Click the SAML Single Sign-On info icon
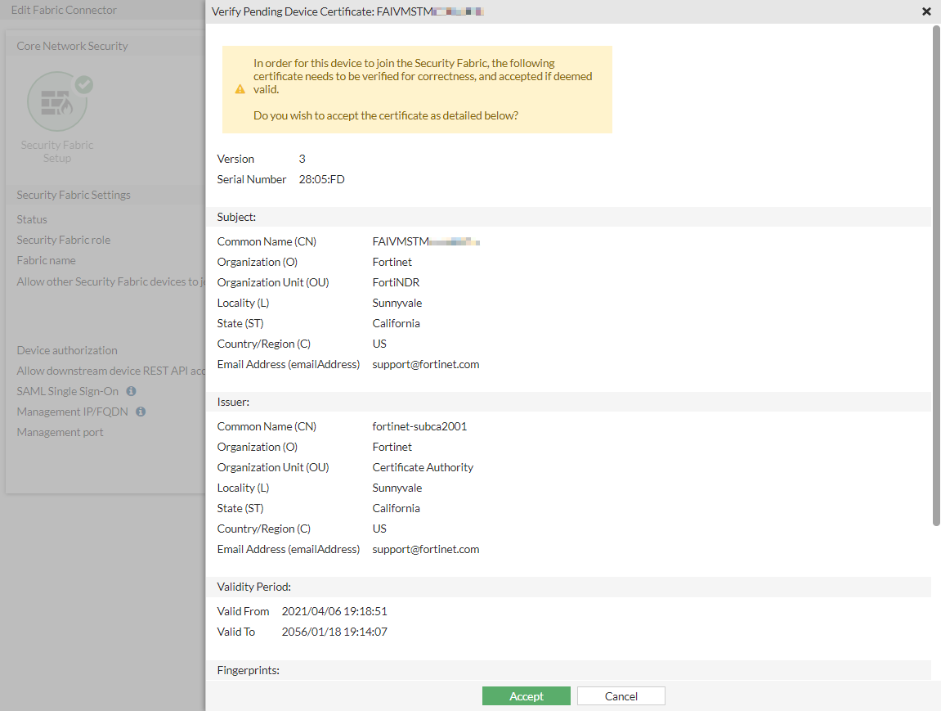This screenshot has height=711, width=941. click(131, 391)
